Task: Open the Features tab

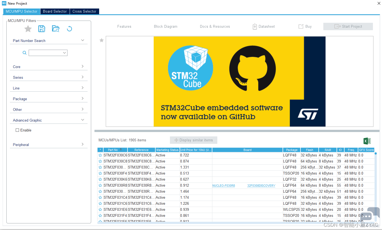Action: pos(124,26)
